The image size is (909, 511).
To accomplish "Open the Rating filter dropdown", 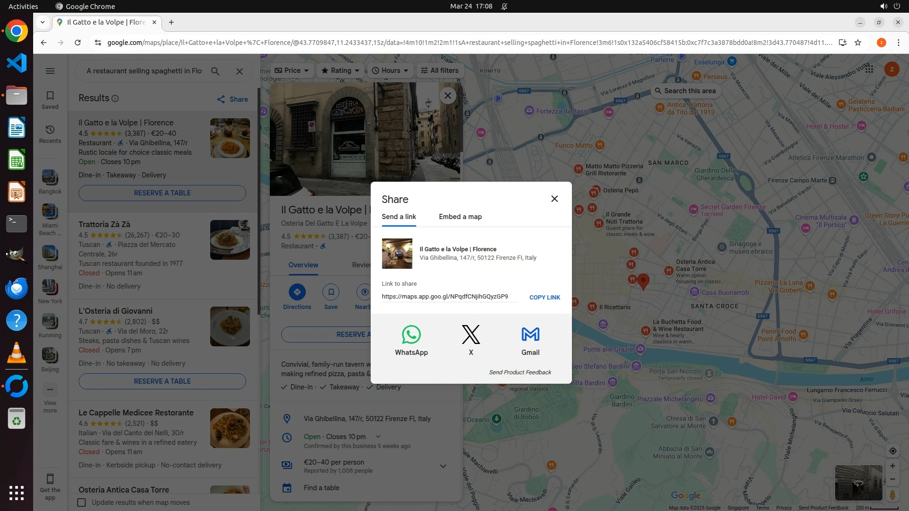I will [x=340, y=70].
